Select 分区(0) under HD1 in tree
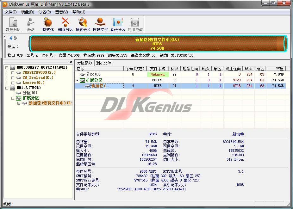Image resolution: width=293 pixels, height=209 pixels. (30, 93)
